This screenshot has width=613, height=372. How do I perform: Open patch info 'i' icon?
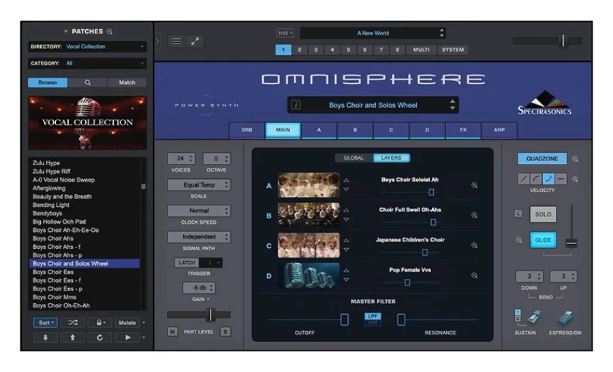pyautogui.click(x=296, y=105)
